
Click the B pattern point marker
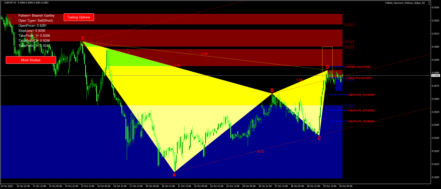[272, 90]
